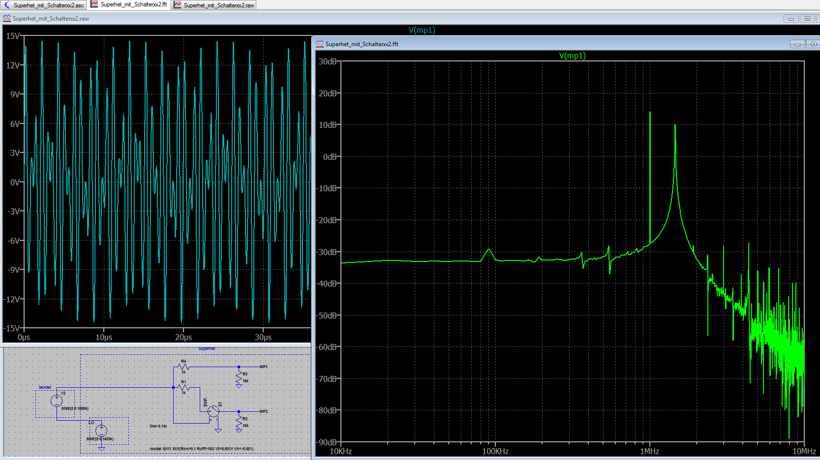
Task: Switch to the Superhet_mit_Schalterxx2.asc tab
Action: click(44, 5)
